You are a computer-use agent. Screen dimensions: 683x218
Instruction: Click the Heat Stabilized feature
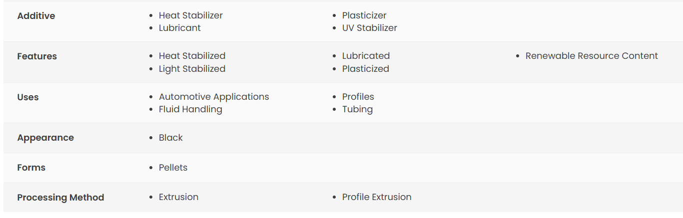[192, 56]
